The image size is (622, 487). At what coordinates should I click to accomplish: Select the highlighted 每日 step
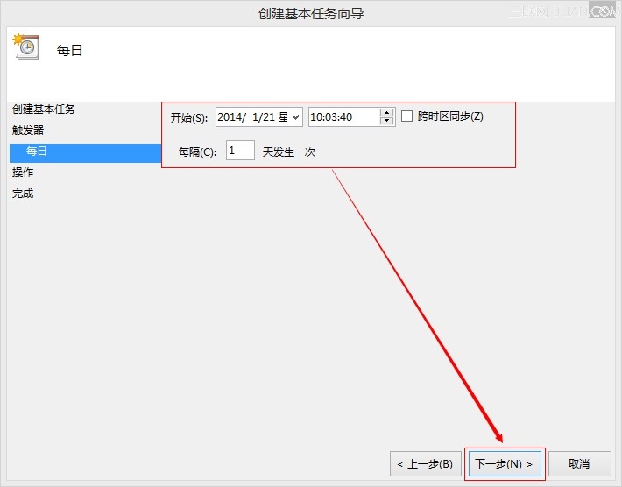[85, 152]
